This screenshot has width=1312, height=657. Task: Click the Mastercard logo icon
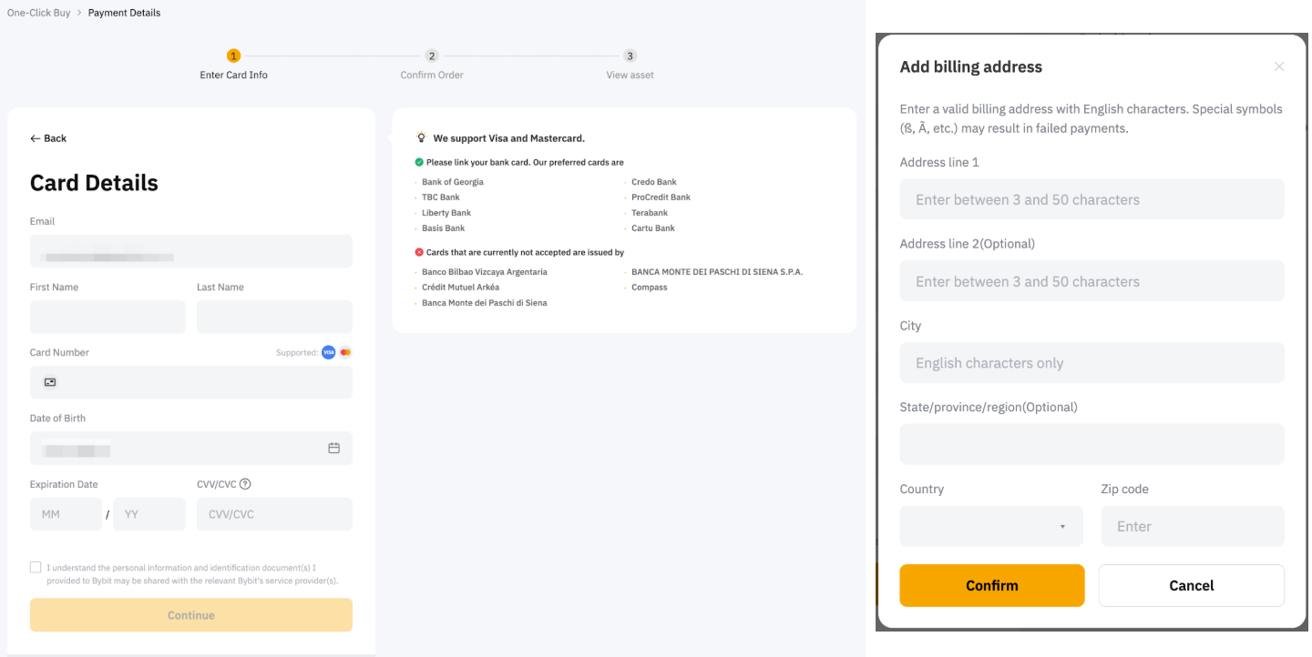pyautogui.click(x=345, y=352)
